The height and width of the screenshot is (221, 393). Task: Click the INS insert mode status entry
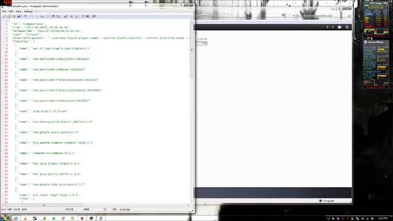click(x=115, y=209)
